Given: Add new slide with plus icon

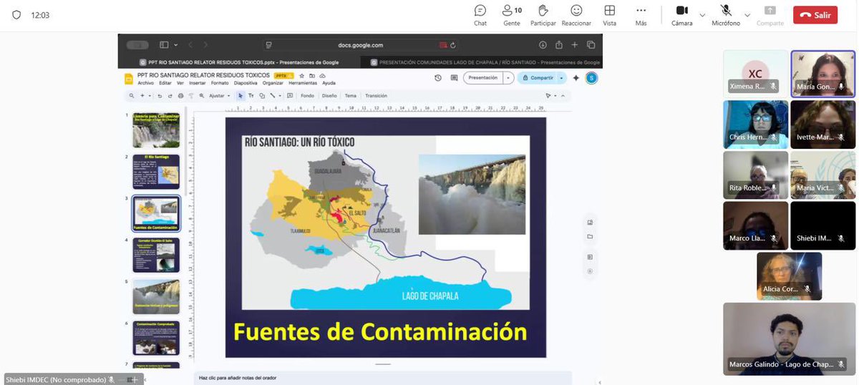Looking at the screenshot, I should (142, 95).
